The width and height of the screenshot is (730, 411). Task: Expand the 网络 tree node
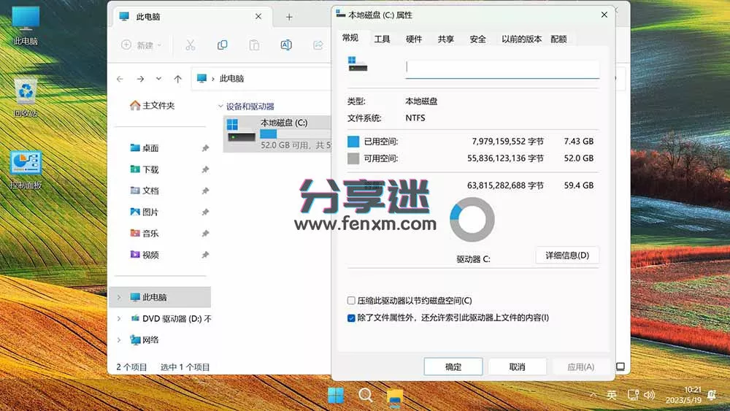(119, 340)
